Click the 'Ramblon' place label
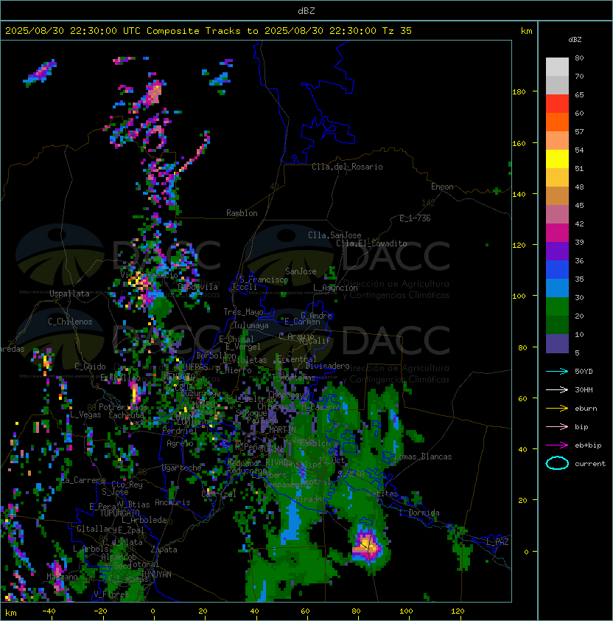 (x=242, y=213)
